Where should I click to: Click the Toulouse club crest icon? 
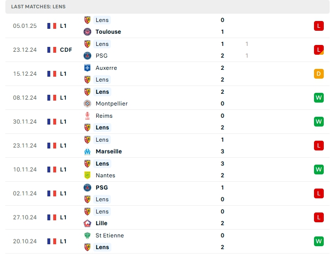pos(88,32)
